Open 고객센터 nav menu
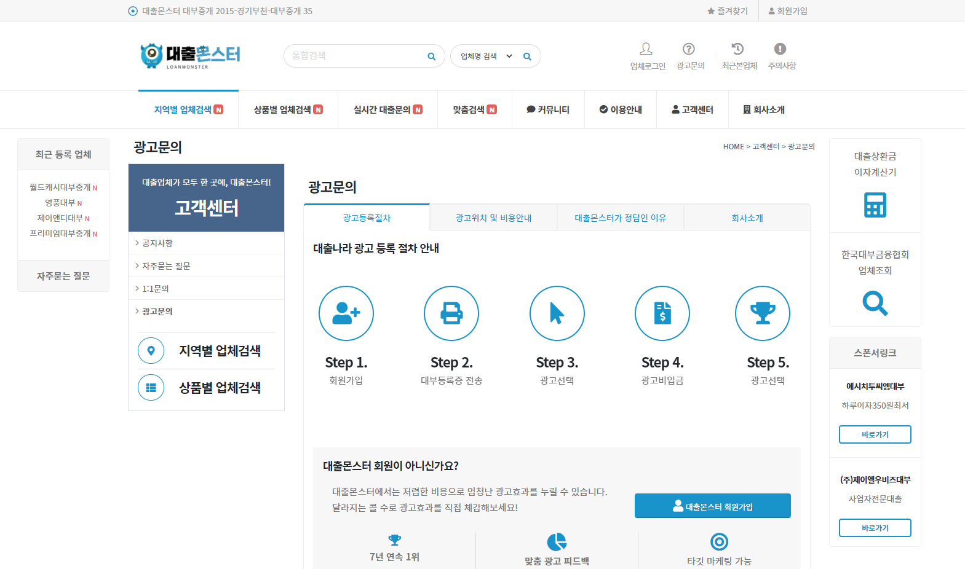Screen dimensions: 965x569 pos(693,109)
